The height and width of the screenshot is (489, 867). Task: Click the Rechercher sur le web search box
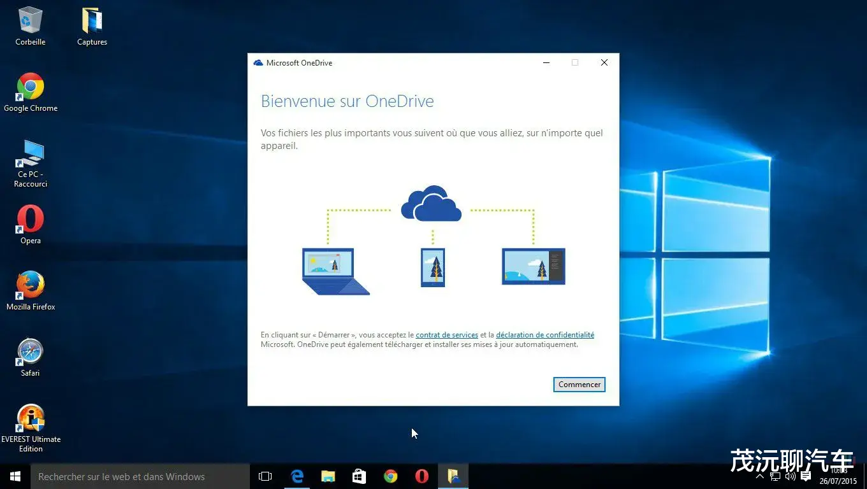(140, 476)
